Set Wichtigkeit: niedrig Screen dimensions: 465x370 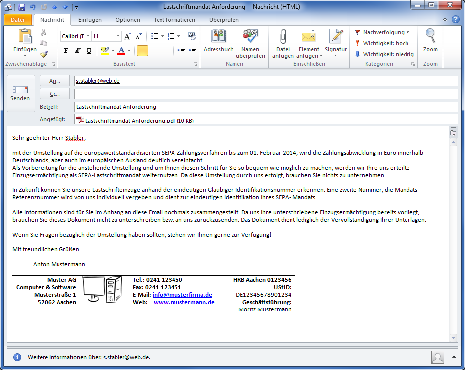(384, 54)
